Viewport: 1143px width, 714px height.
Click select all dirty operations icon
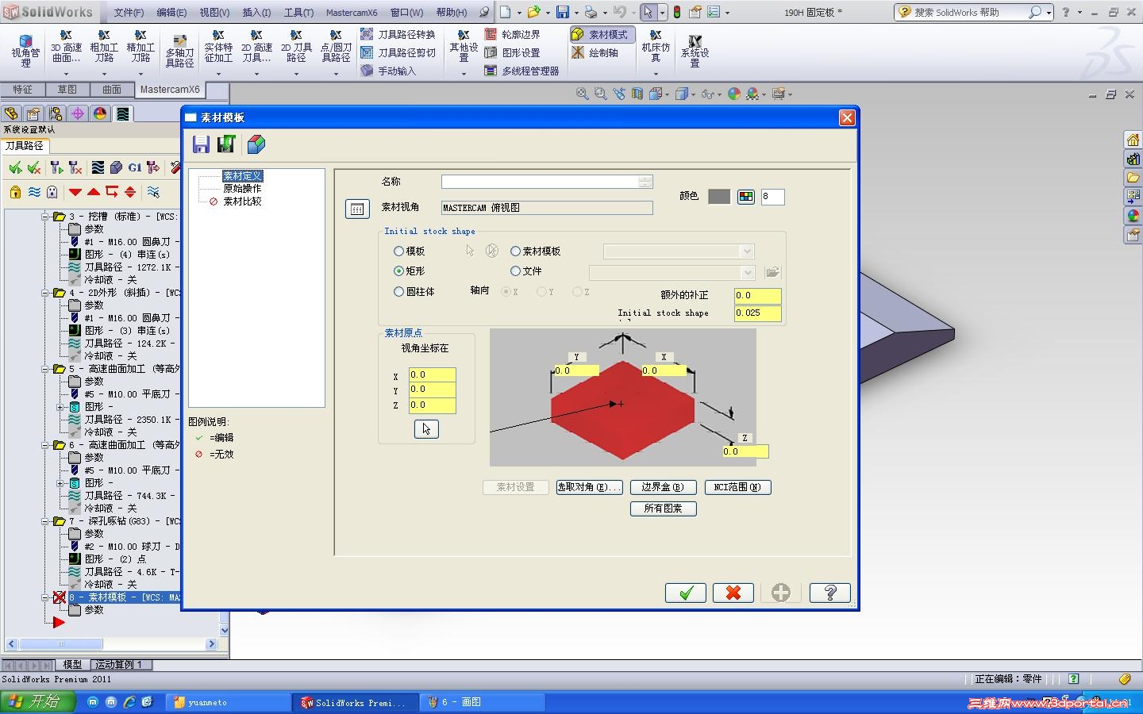coord(34,167)
